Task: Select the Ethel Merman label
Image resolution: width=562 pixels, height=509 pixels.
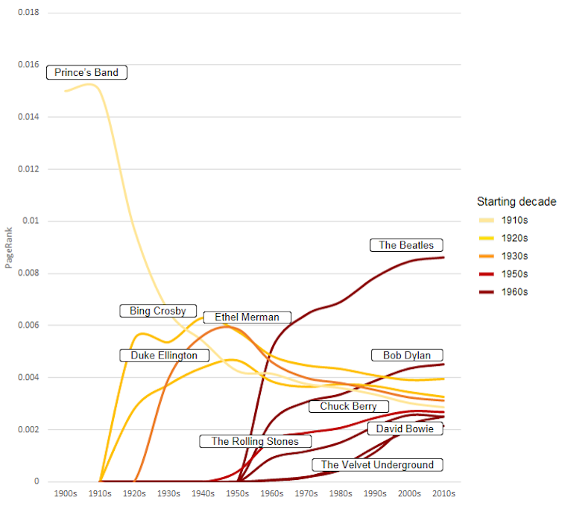Action: [x=247, y=317]
